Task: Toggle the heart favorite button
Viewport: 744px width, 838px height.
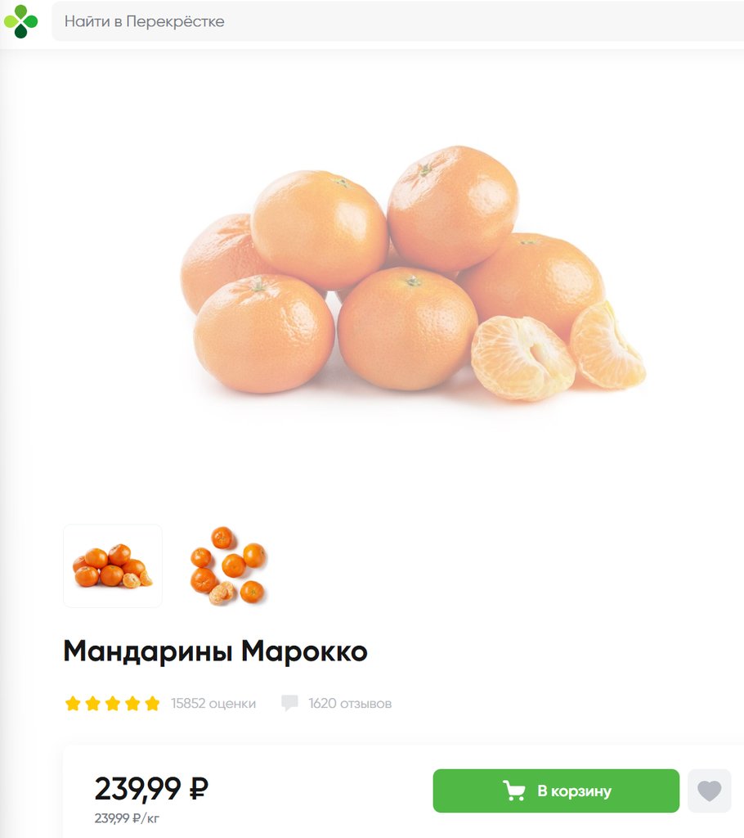Action: point(710,791)
